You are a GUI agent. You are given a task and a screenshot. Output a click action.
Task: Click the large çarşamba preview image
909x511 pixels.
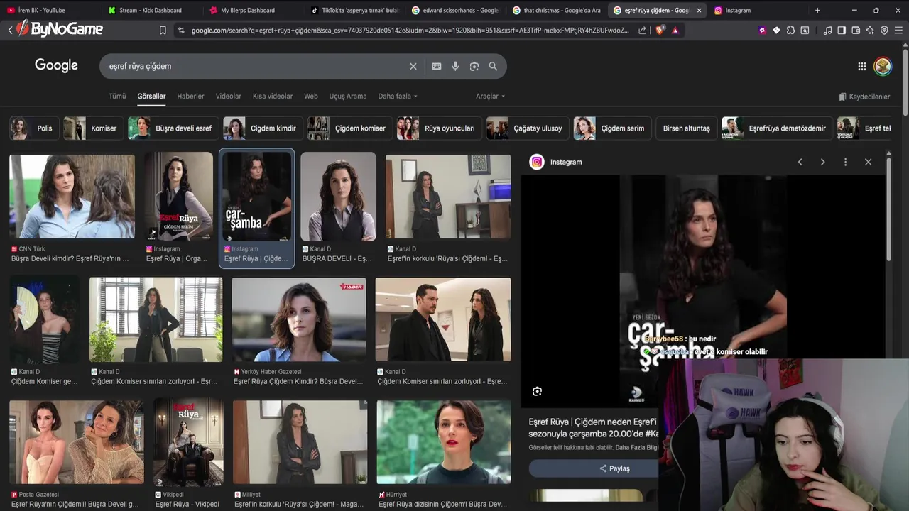click(703, 291)
